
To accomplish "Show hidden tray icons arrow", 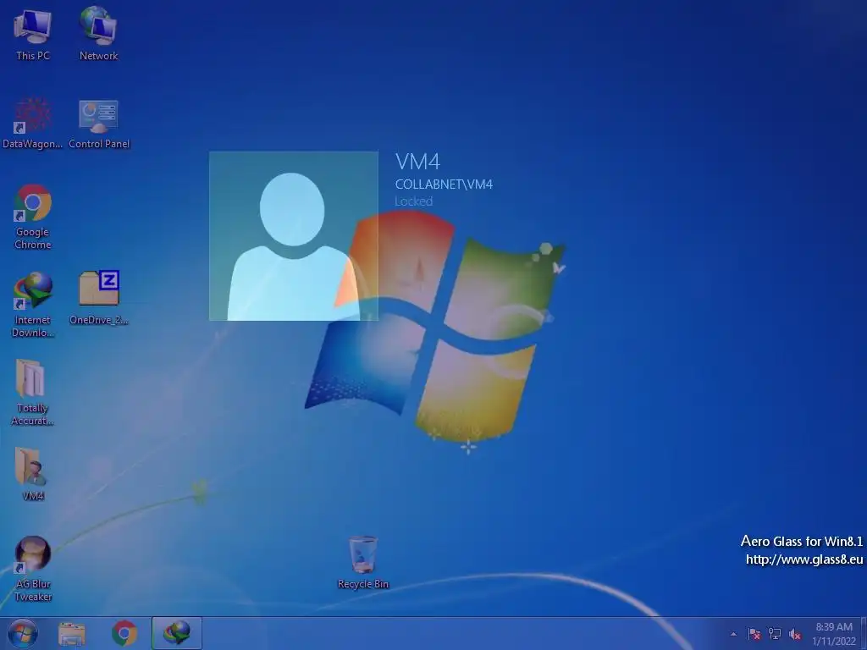I will [x=734, y=634].
